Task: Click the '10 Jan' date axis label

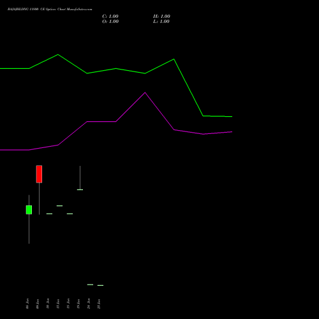Action: (48, 304)
